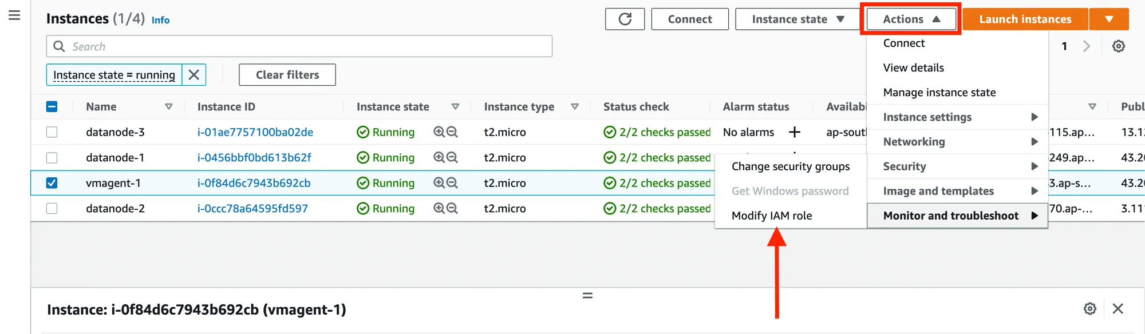Uncheck the vmagent-1 instance checkbox
Viewport: 1145px width, 334px height.
tap(52, 183)
